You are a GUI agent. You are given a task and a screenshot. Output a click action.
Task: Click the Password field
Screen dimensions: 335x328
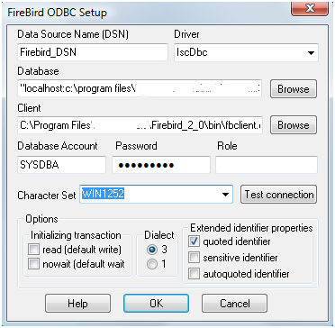(161, 165)
